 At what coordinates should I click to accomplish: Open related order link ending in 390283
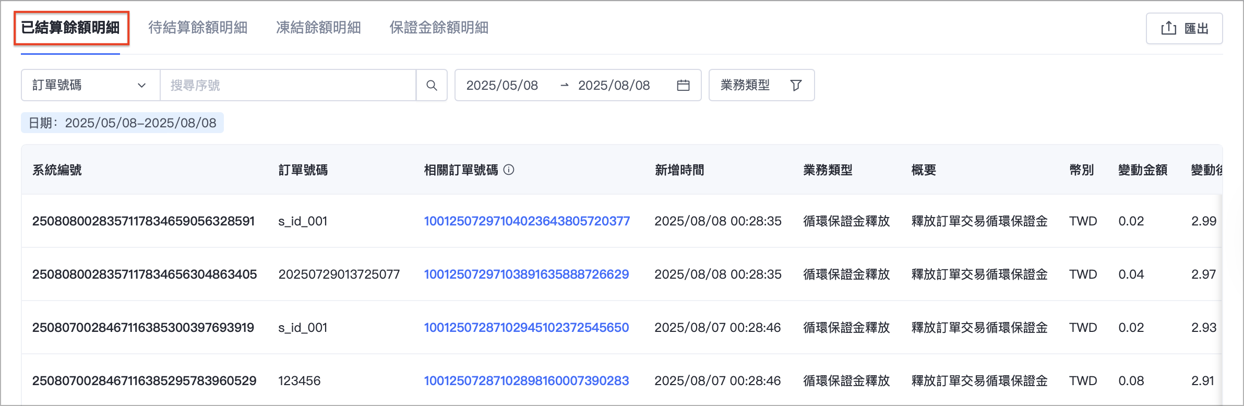(527, 380)
